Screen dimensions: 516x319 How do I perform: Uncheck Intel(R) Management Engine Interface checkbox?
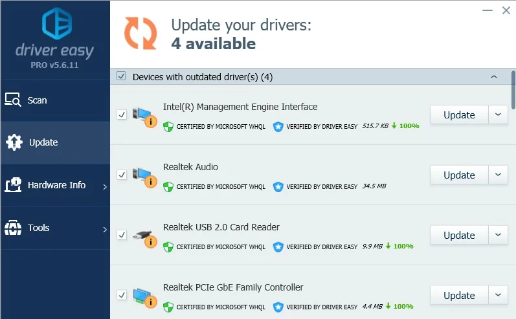tap(122, 115)
